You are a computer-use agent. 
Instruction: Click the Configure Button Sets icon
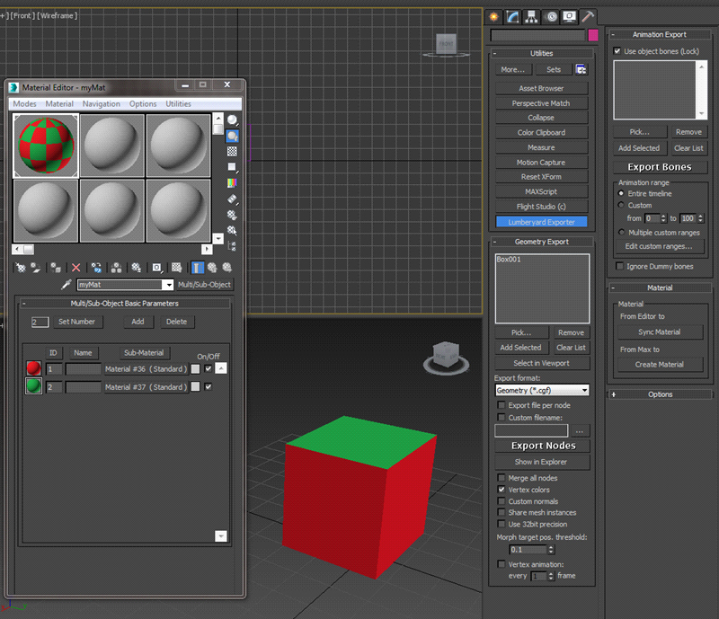pos(581,69)
